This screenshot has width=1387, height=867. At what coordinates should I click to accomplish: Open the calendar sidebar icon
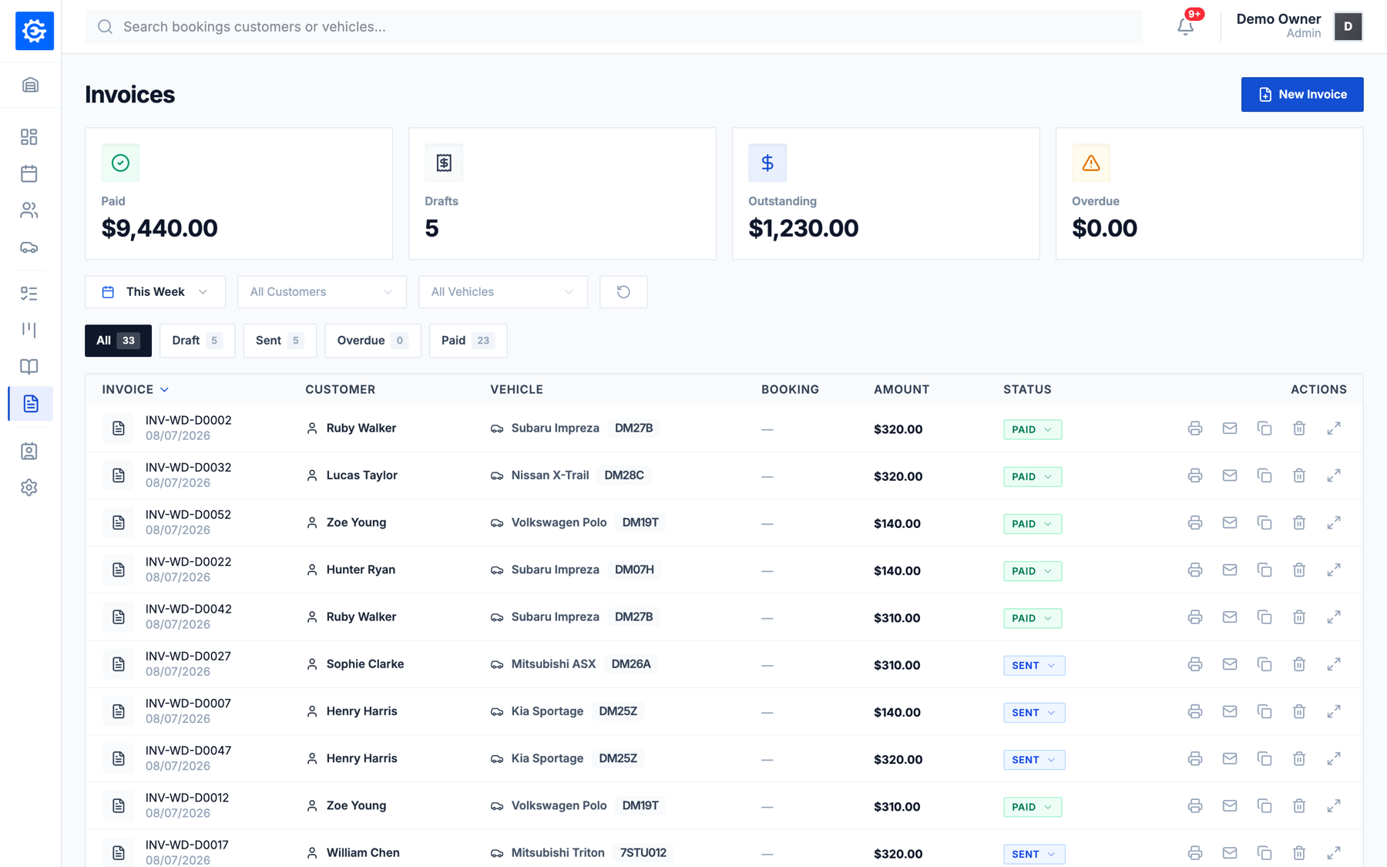click(x=29, y=173)
